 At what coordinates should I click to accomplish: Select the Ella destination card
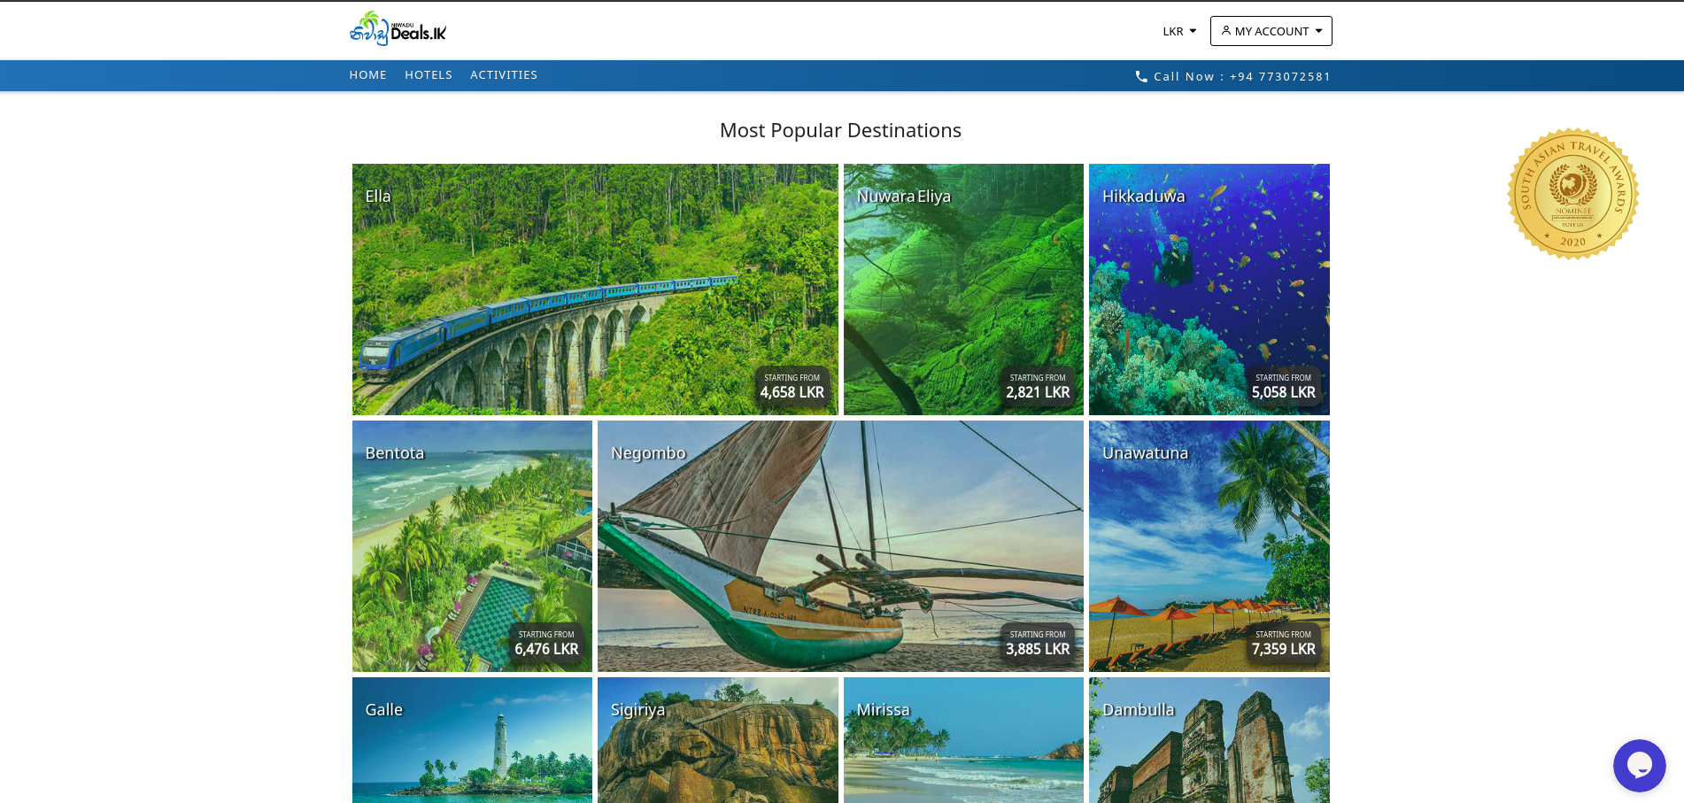(x=594, y=289)
